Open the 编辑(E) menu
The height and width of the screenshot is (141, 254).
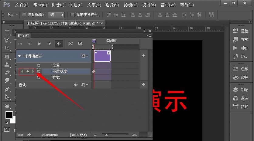pos(40,5)
